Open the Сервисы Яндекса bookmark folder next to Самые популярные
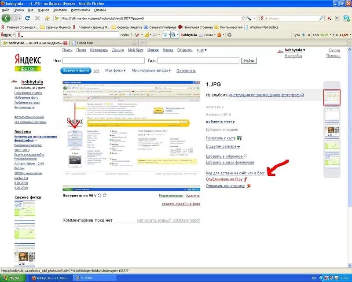This screenshot has width=352, height=282. [x=127, y=27]
